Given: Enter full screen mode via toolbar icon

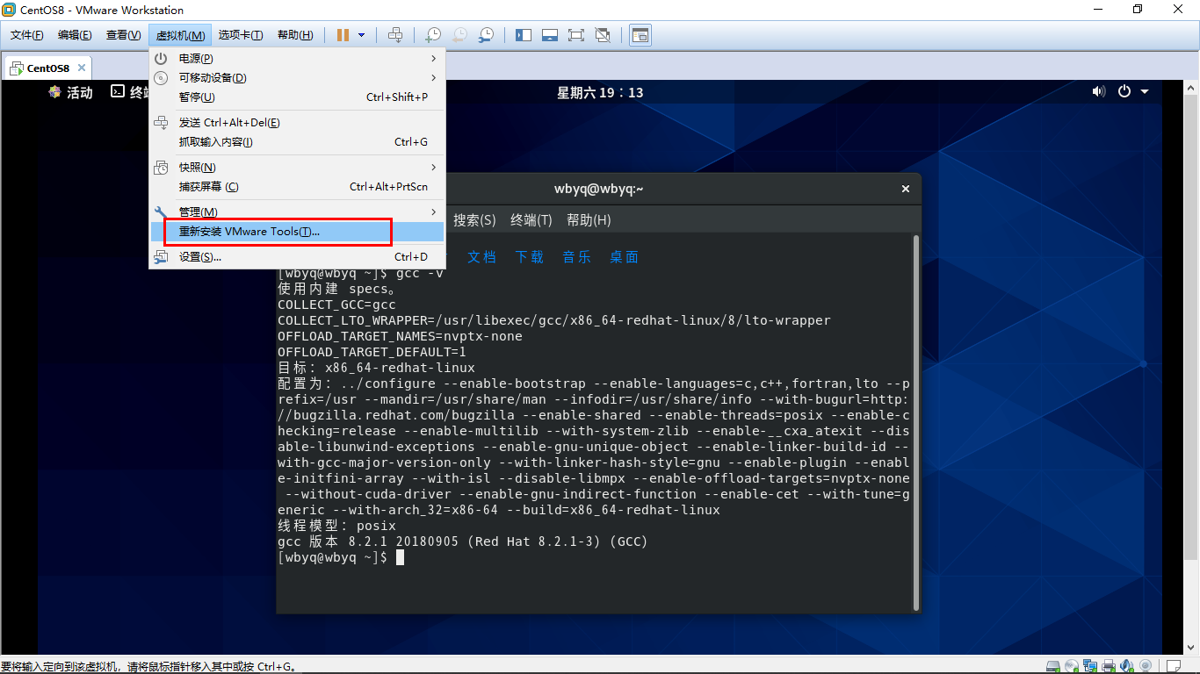Looking at the screenshot, I should click(x=576, y=35).
